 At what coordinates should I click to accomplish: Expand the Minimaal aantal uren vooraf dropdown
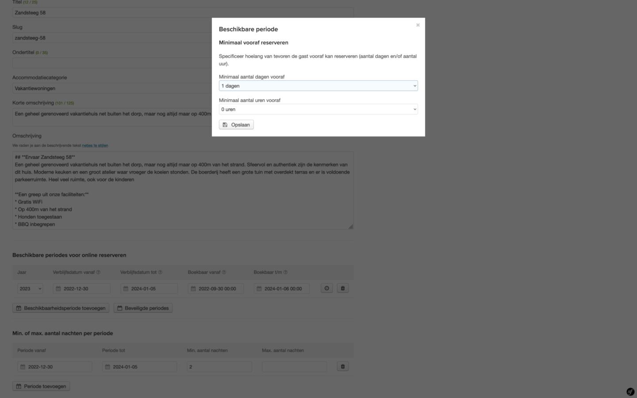pos(318,109)
